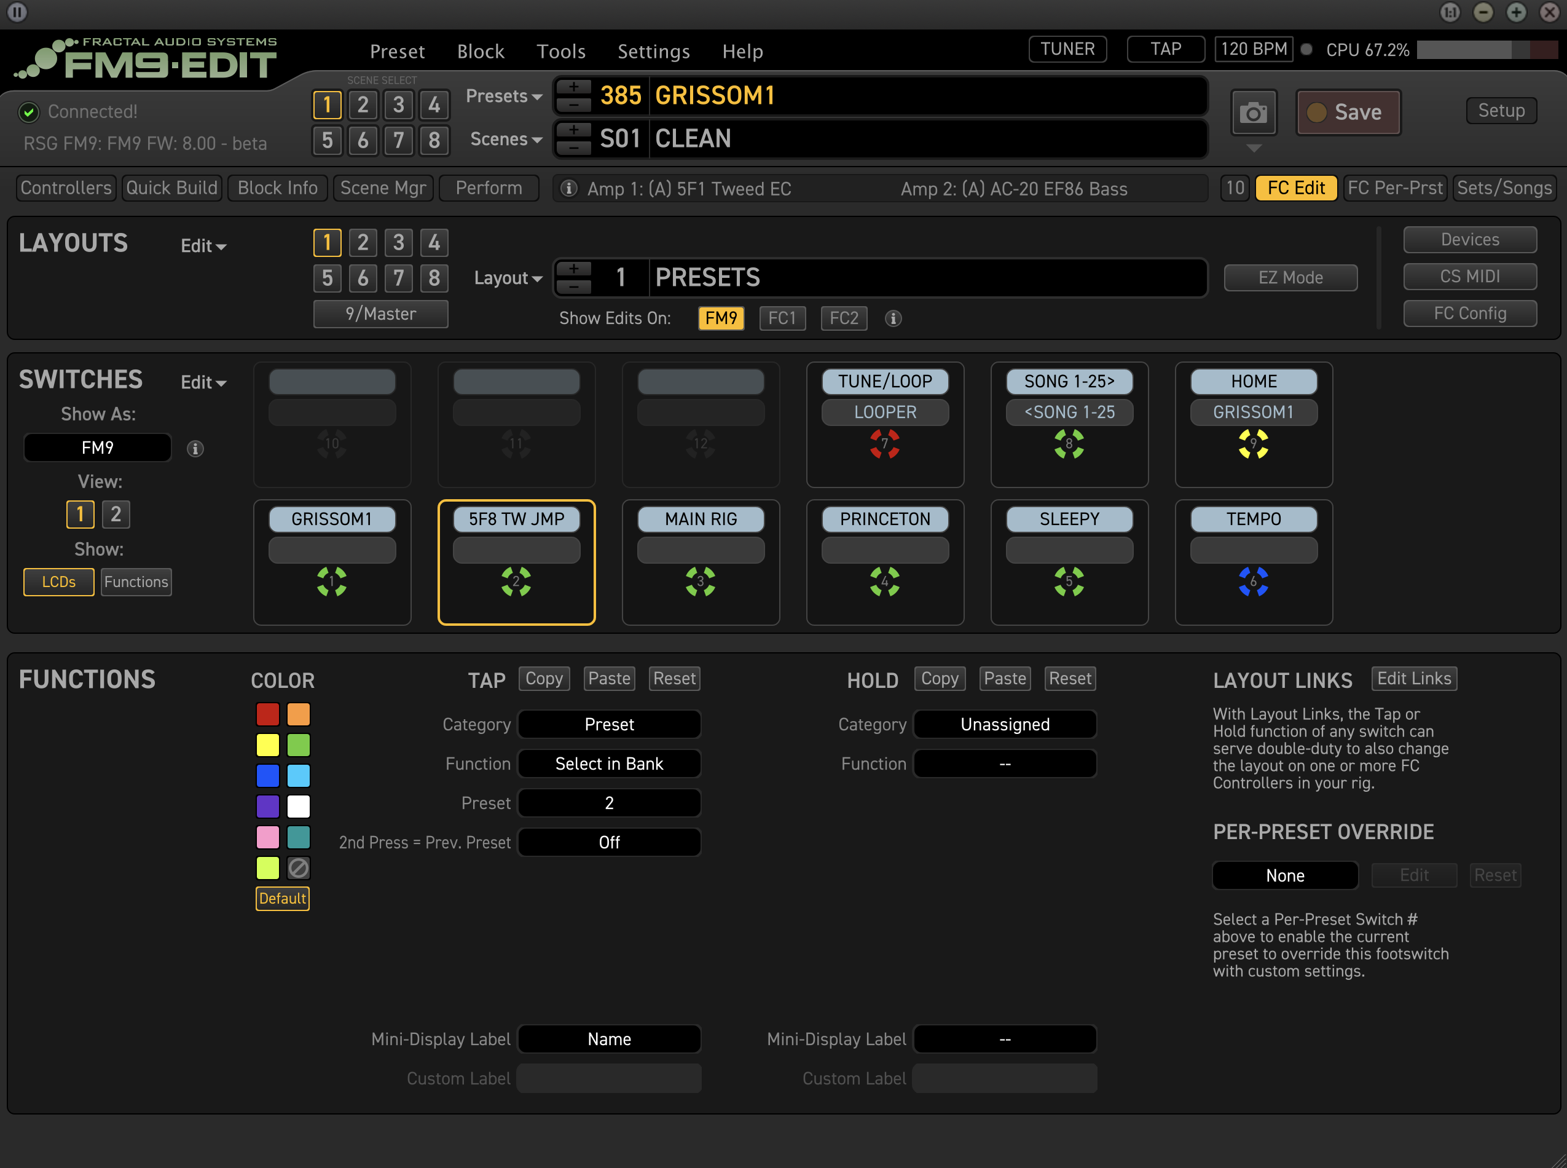
Task: Click the green Connected checkmark icon
Action: coord(29,112)
